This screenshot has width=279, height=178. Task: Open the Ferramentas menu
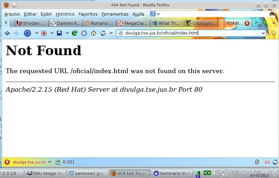click(x=115, y=14)
